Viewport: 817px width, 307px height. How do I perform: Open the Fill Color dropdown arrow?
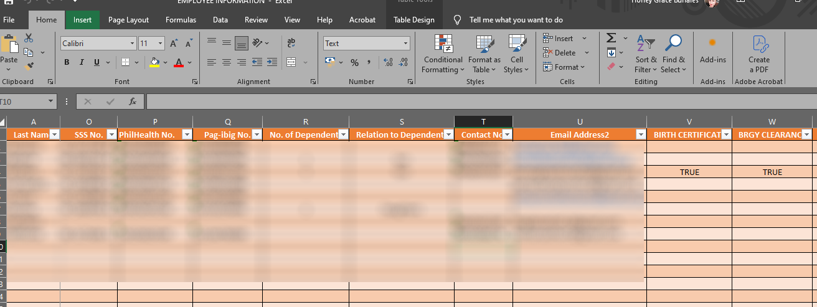click(x=165, y=62)
